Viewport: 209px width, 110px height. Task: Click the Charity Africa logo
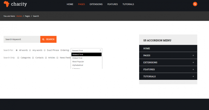(15, 4)
